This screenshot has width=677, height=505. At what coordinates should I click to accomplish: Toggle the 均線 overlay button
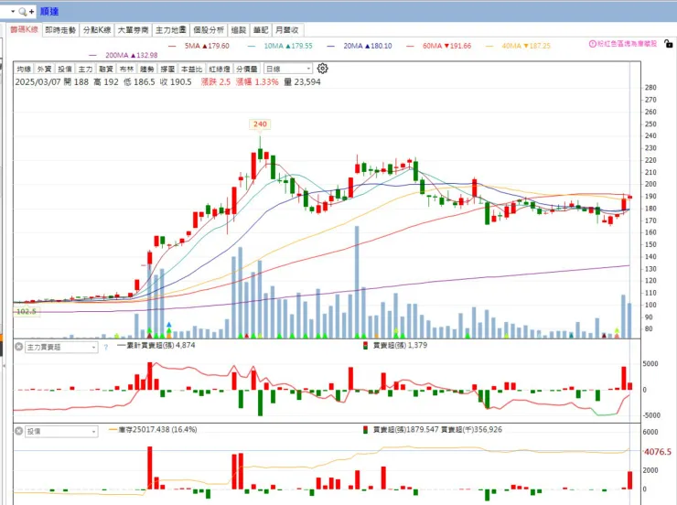click(x=24, y=69)
